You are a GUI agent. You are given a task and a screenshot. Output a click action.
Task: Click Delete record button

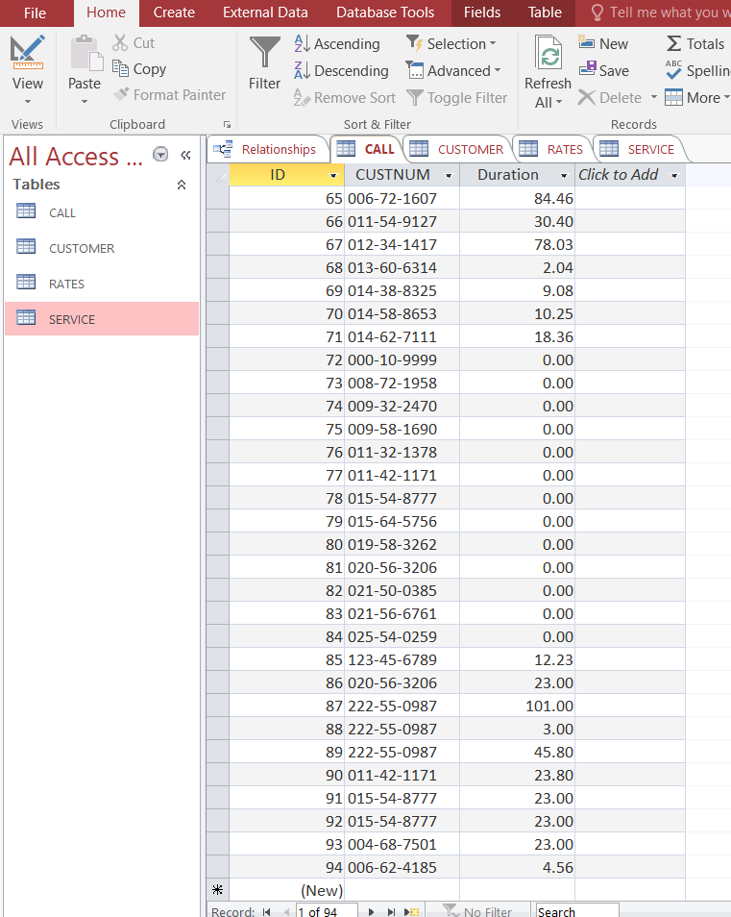(x=611, y=98)
